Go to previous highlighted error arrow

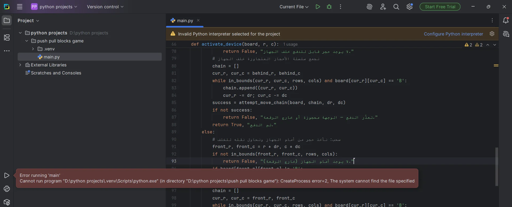[x=488, y=45]
